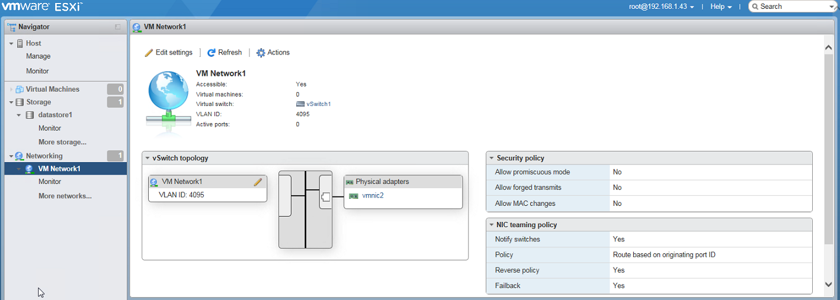Collapse the NIC teaming policy section
840x300 pixels.
pyautogui.click(x=492, y=225)
